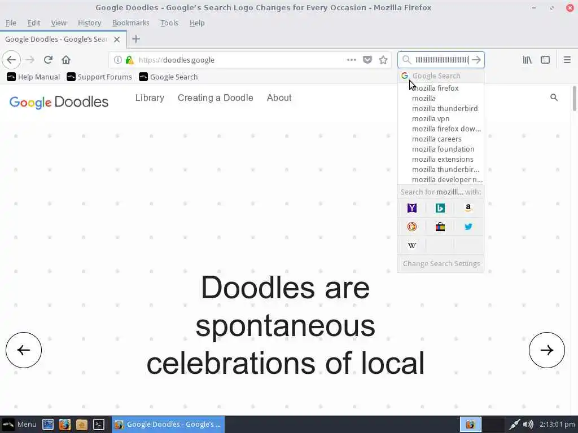The image size is (578, 433).
Task: Open the View menu
Action: click(59, 23)
